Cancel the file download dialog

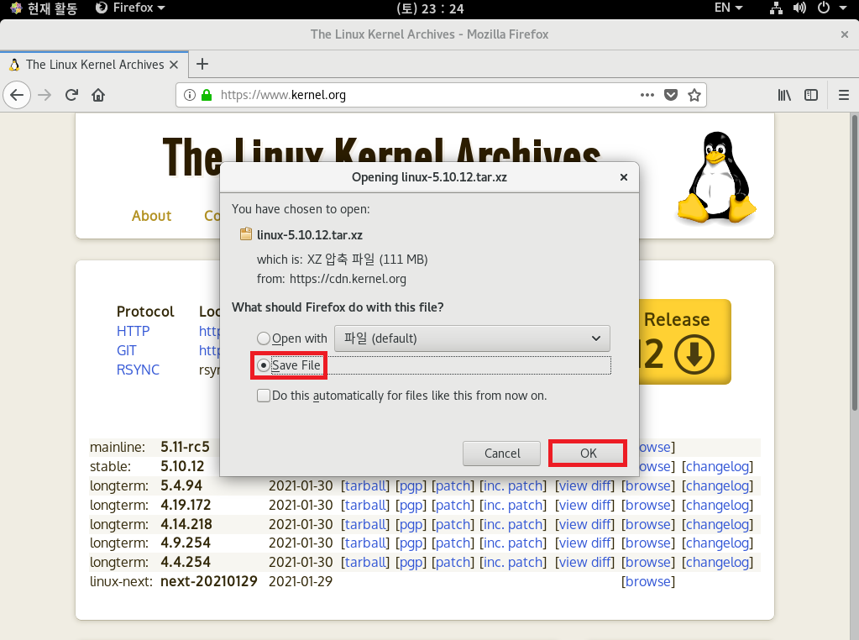pyautogui.click(x=502, y=454)
